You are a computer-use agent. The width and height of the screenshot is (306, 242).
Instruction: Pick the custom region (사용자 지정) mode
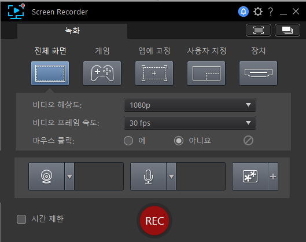point(207,74)
